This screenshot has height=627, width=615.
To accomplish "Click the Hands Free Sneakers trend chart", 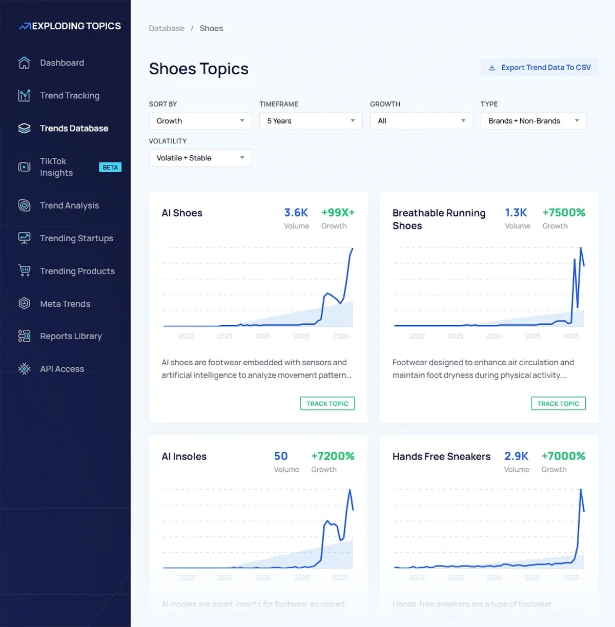I will tap(489, 529).
